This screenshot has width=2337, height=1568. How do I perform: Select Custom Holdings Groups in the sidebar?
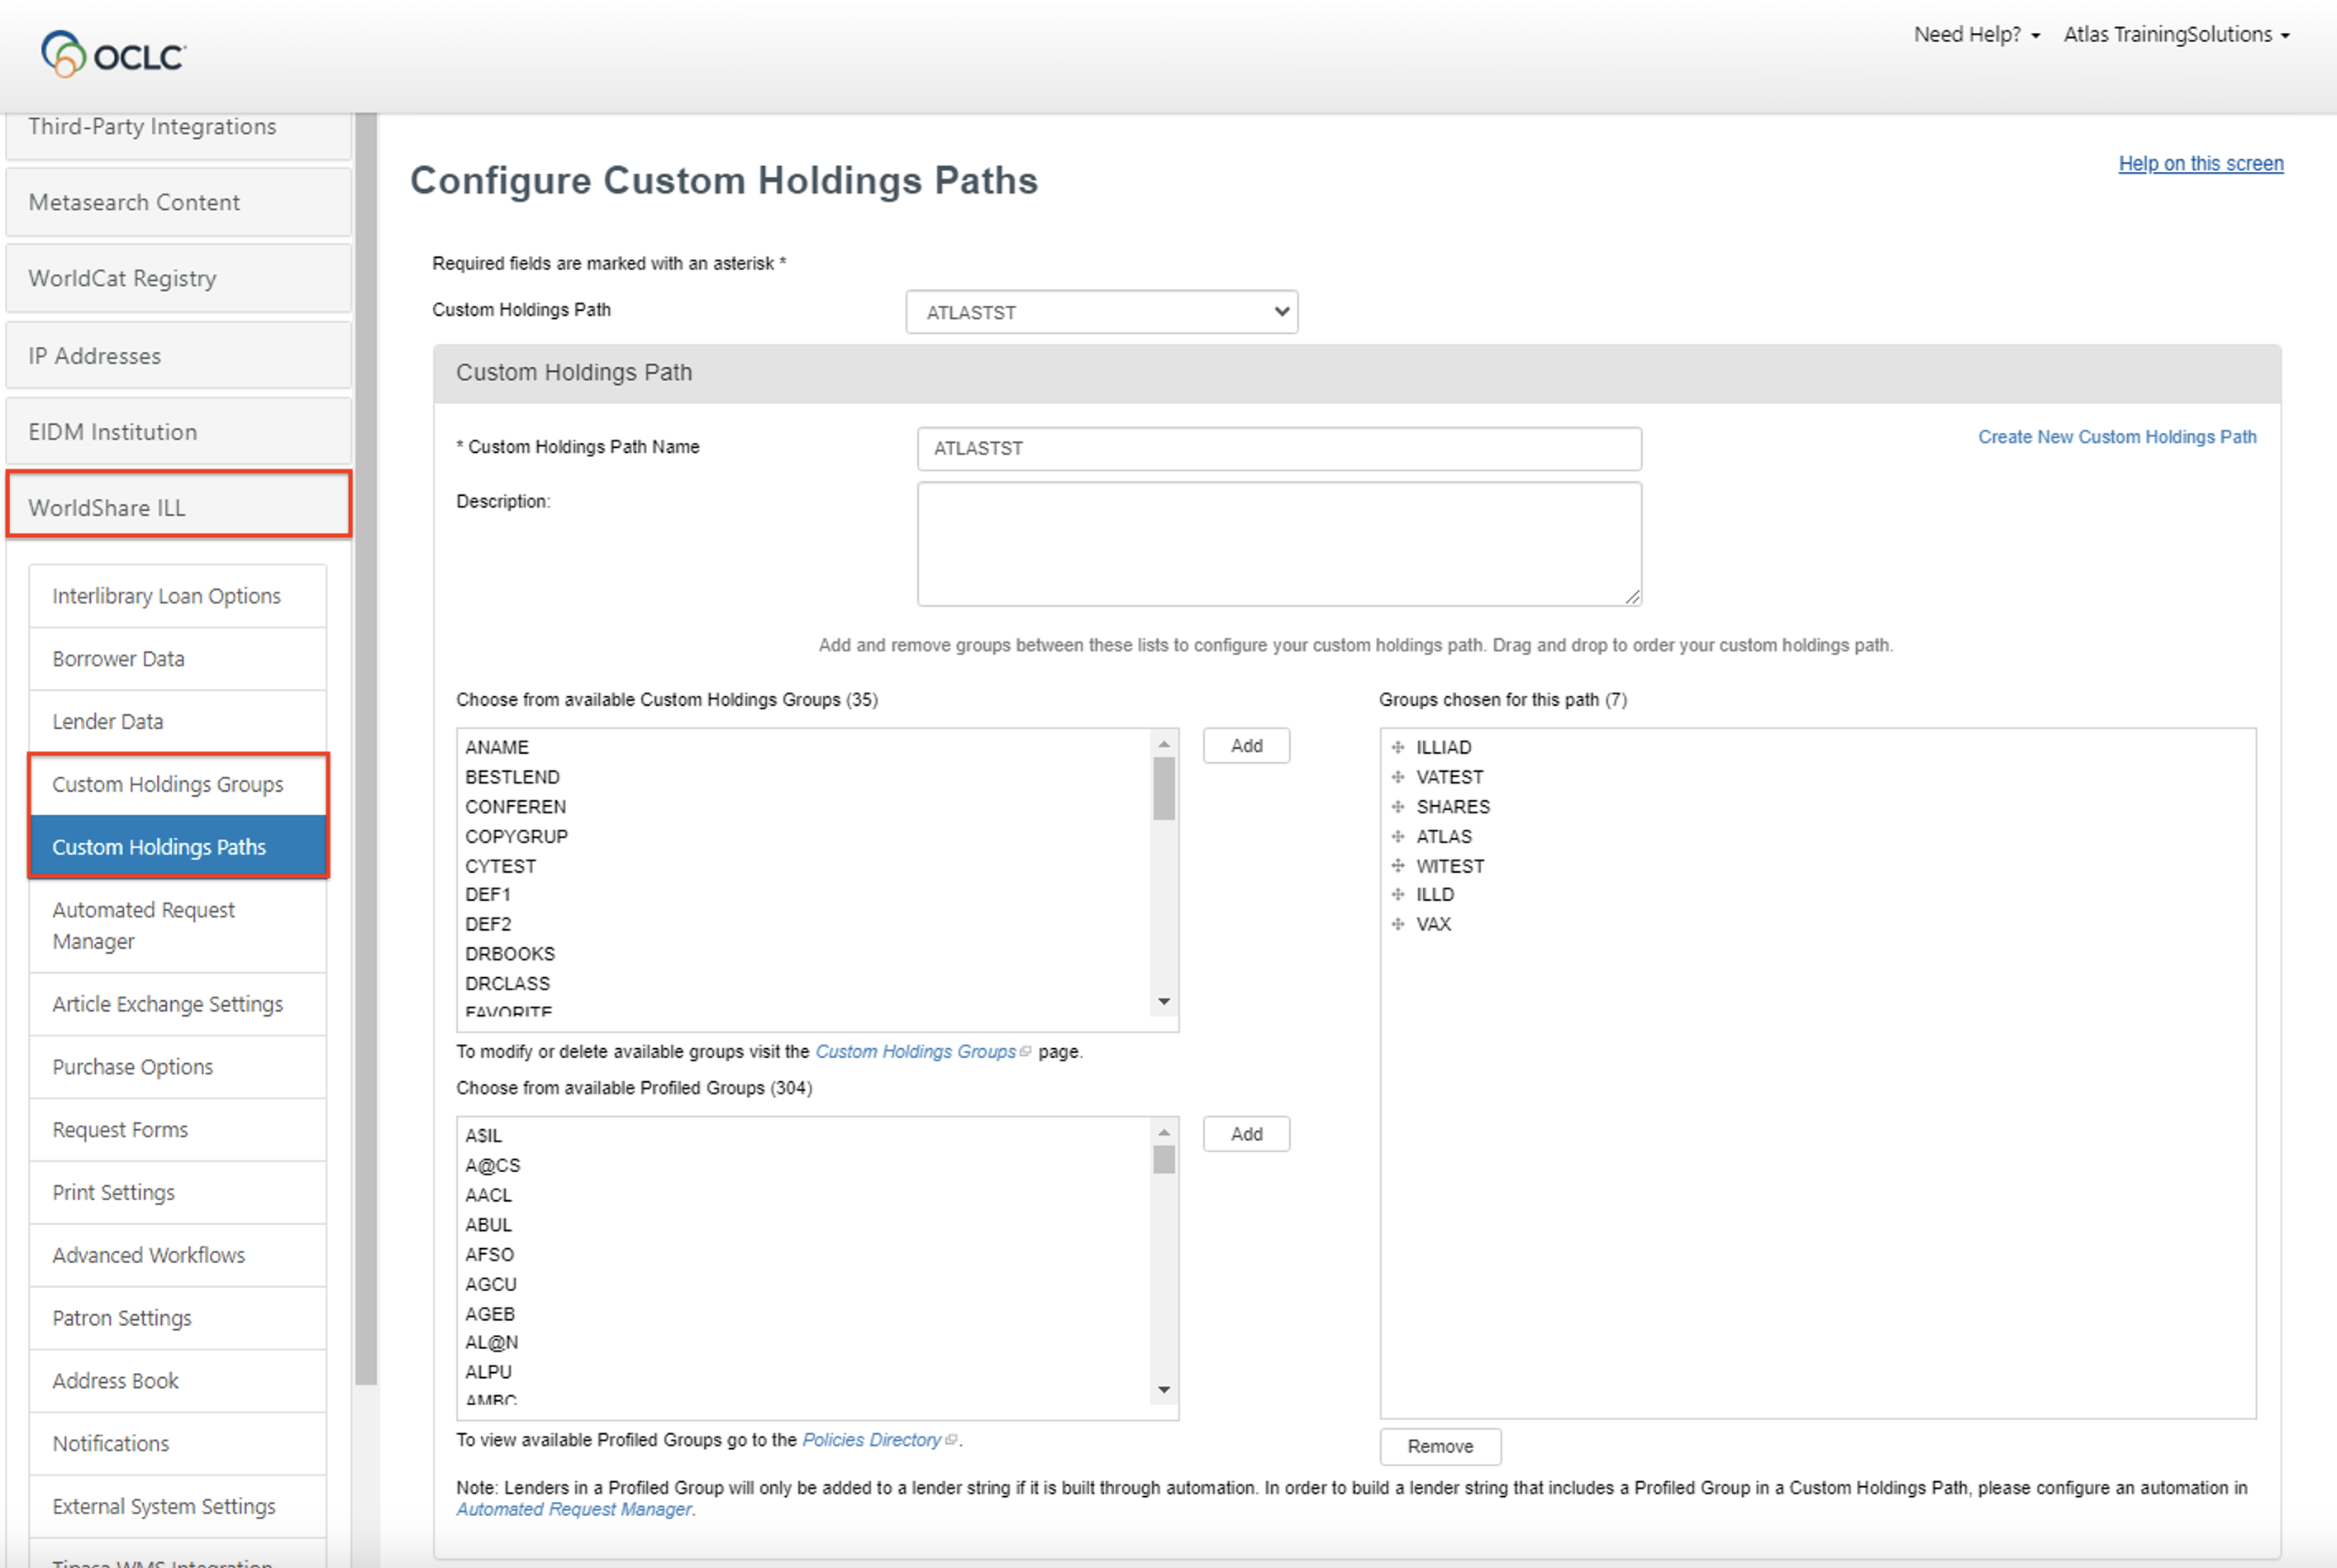[167, 784]
